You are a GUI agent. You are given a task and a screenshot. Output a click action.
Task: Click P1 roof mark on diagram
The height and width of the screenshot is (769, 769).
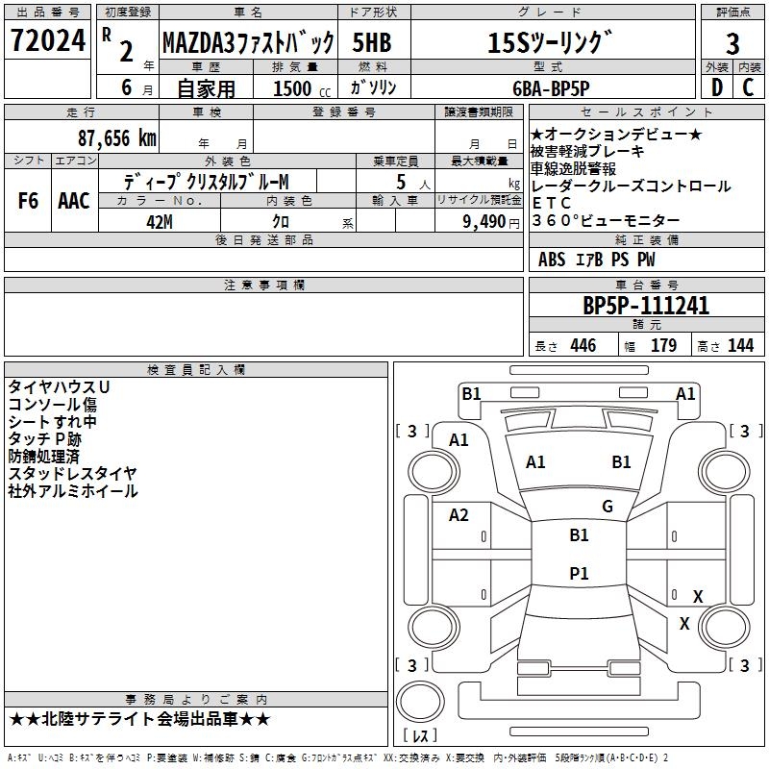(x=579, y=573)
